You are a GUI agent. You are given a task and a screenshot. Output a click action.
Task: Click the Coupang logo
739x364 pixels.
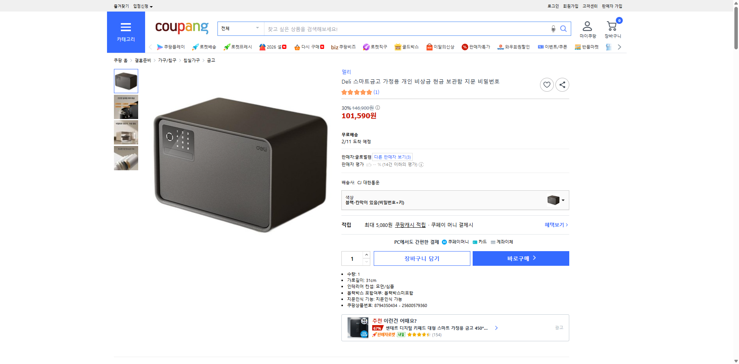pyautogui.click(x=181, y=27)
